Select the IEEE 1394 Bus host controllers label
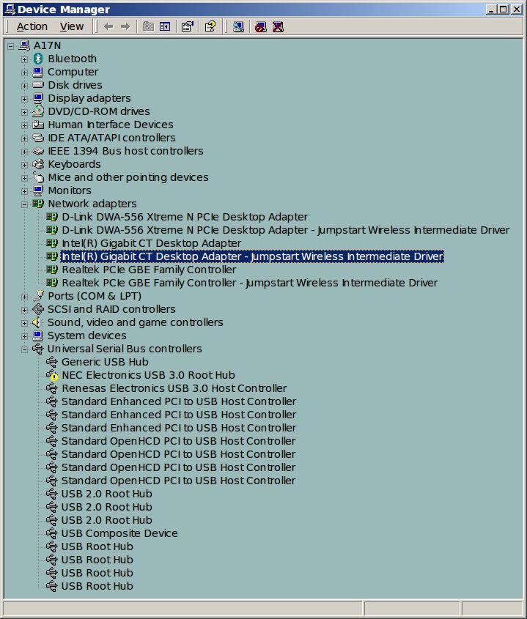The width and height of the screenshot is (527, 619). point(125,151)
